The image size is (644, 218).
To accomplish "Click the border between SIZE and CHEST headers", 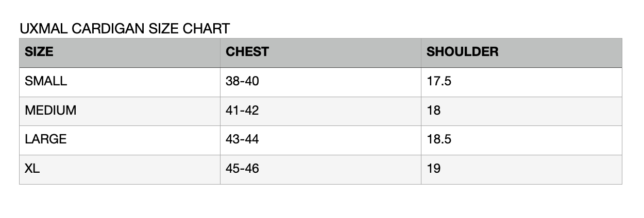I will click(220, 52).
